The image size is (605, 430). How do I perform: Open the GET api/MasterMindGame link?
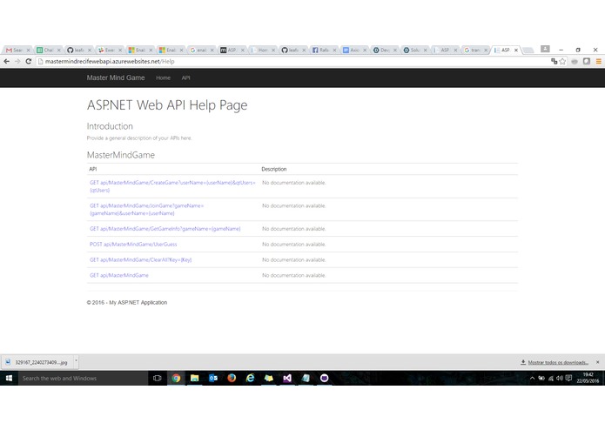[119, 275]
